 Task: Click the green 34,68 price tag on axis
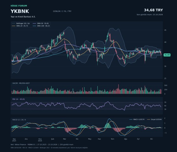coord(167,55)
